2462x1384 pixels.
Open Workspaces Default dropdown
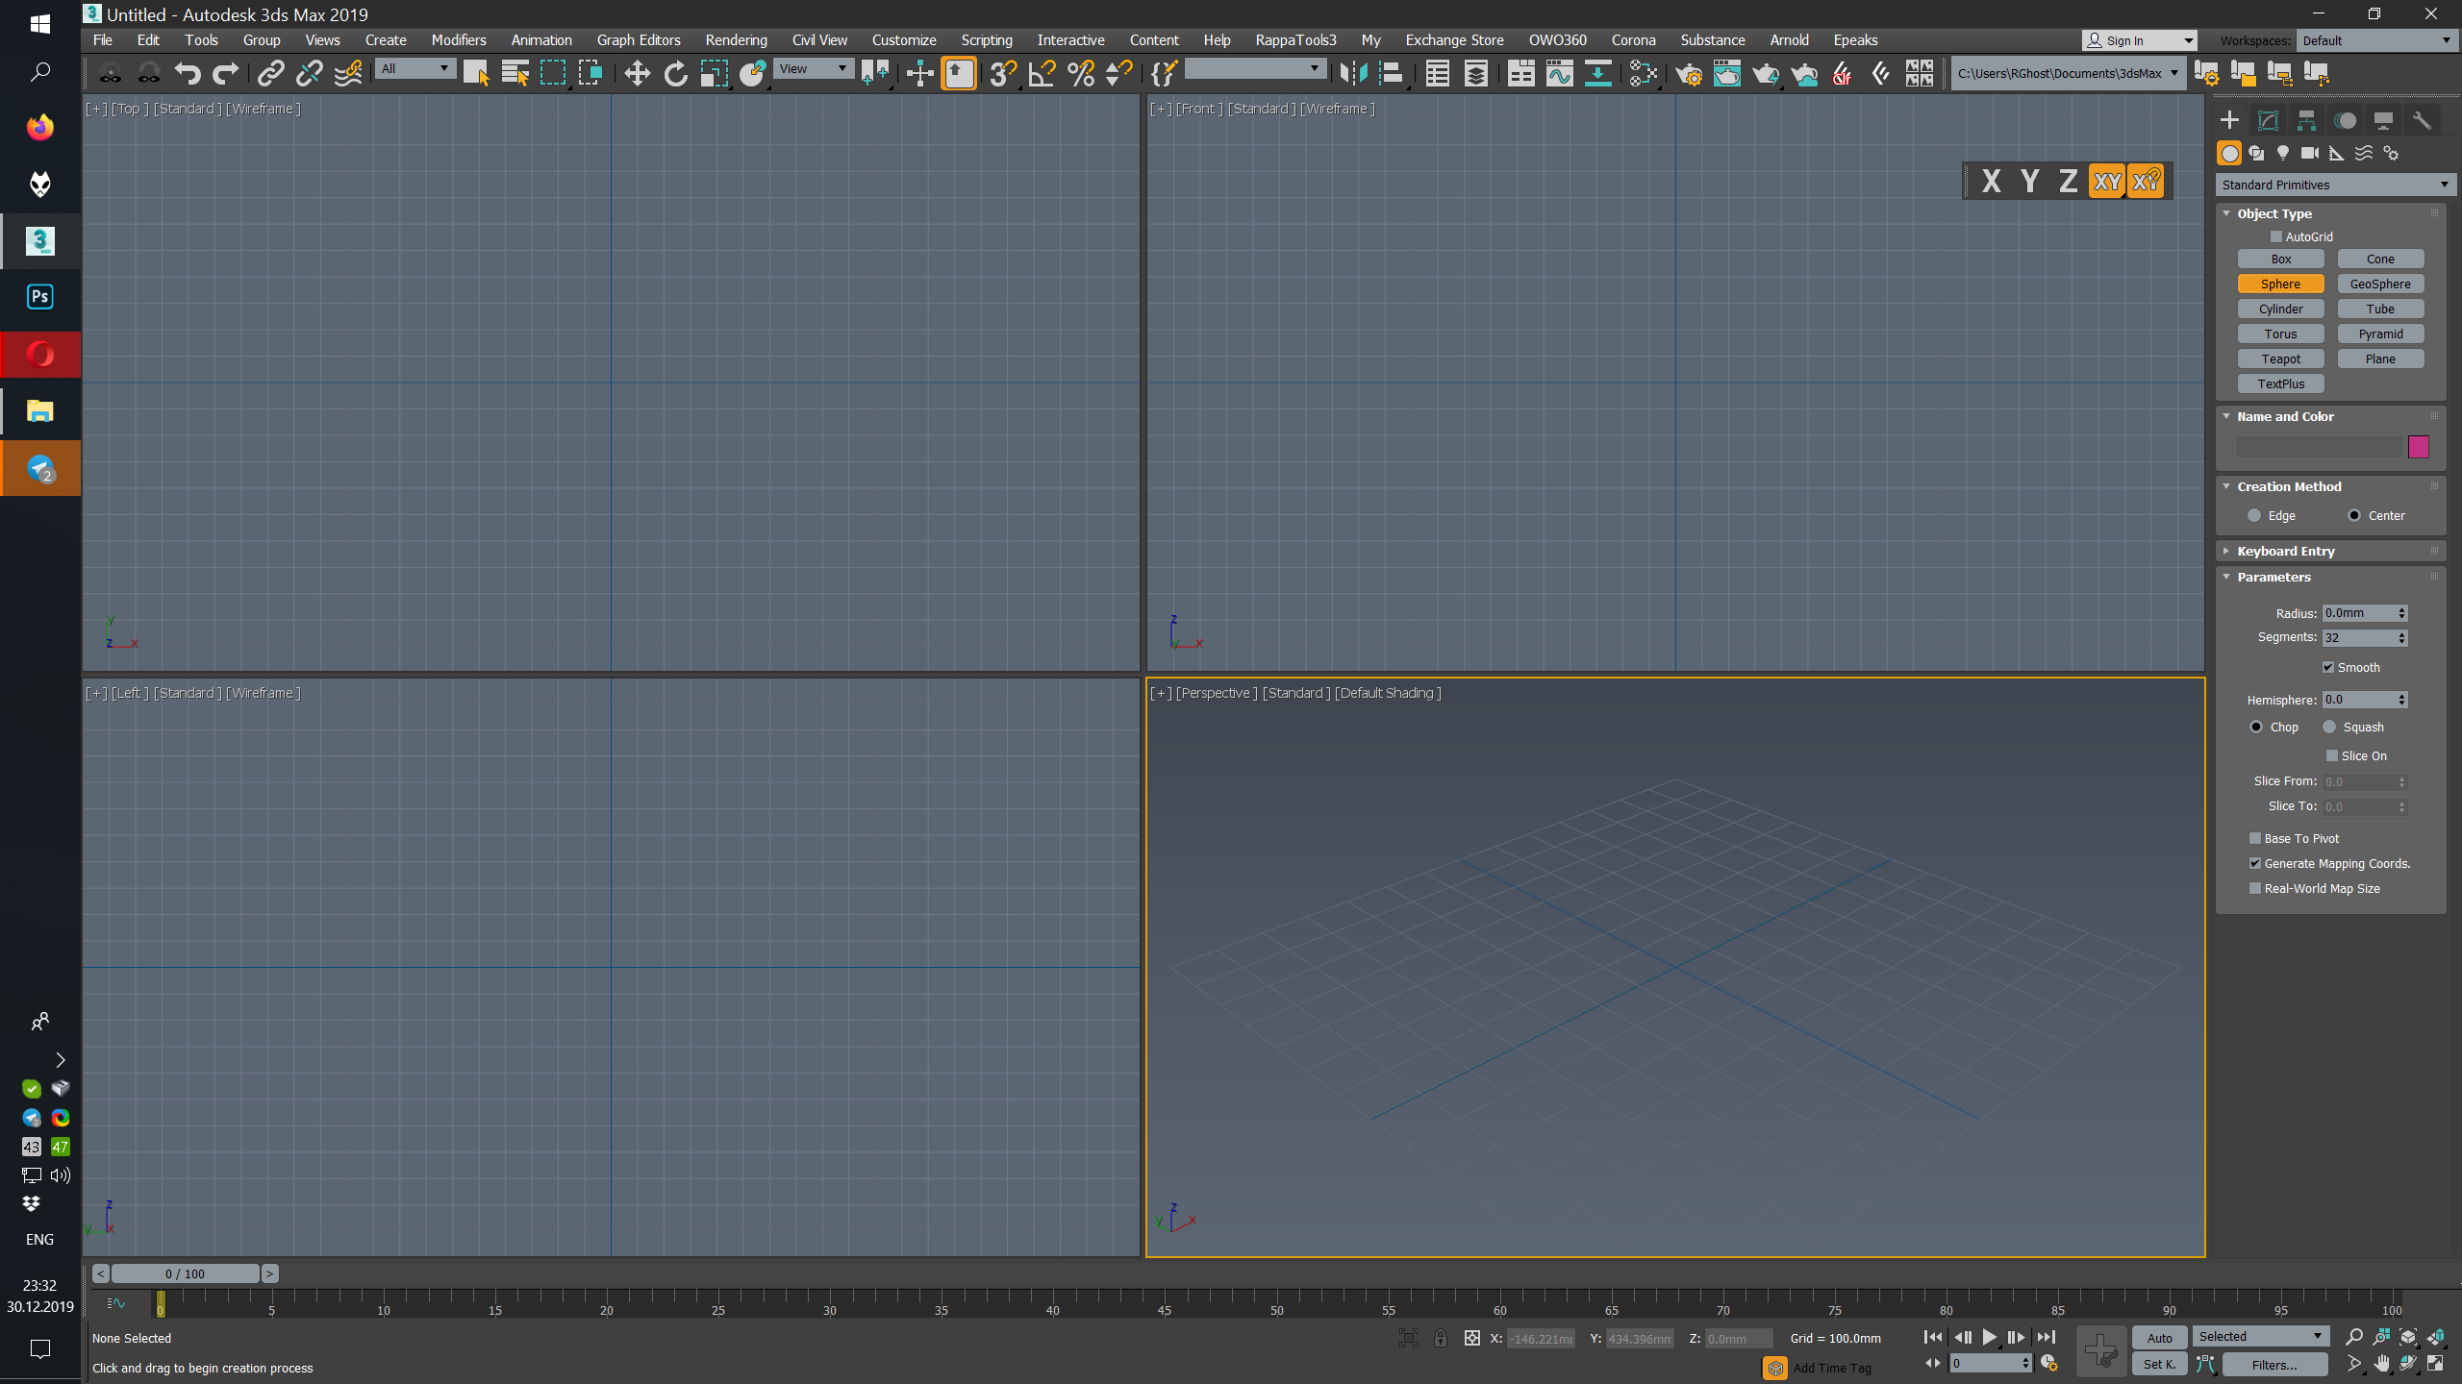(x=2375, y=40)
